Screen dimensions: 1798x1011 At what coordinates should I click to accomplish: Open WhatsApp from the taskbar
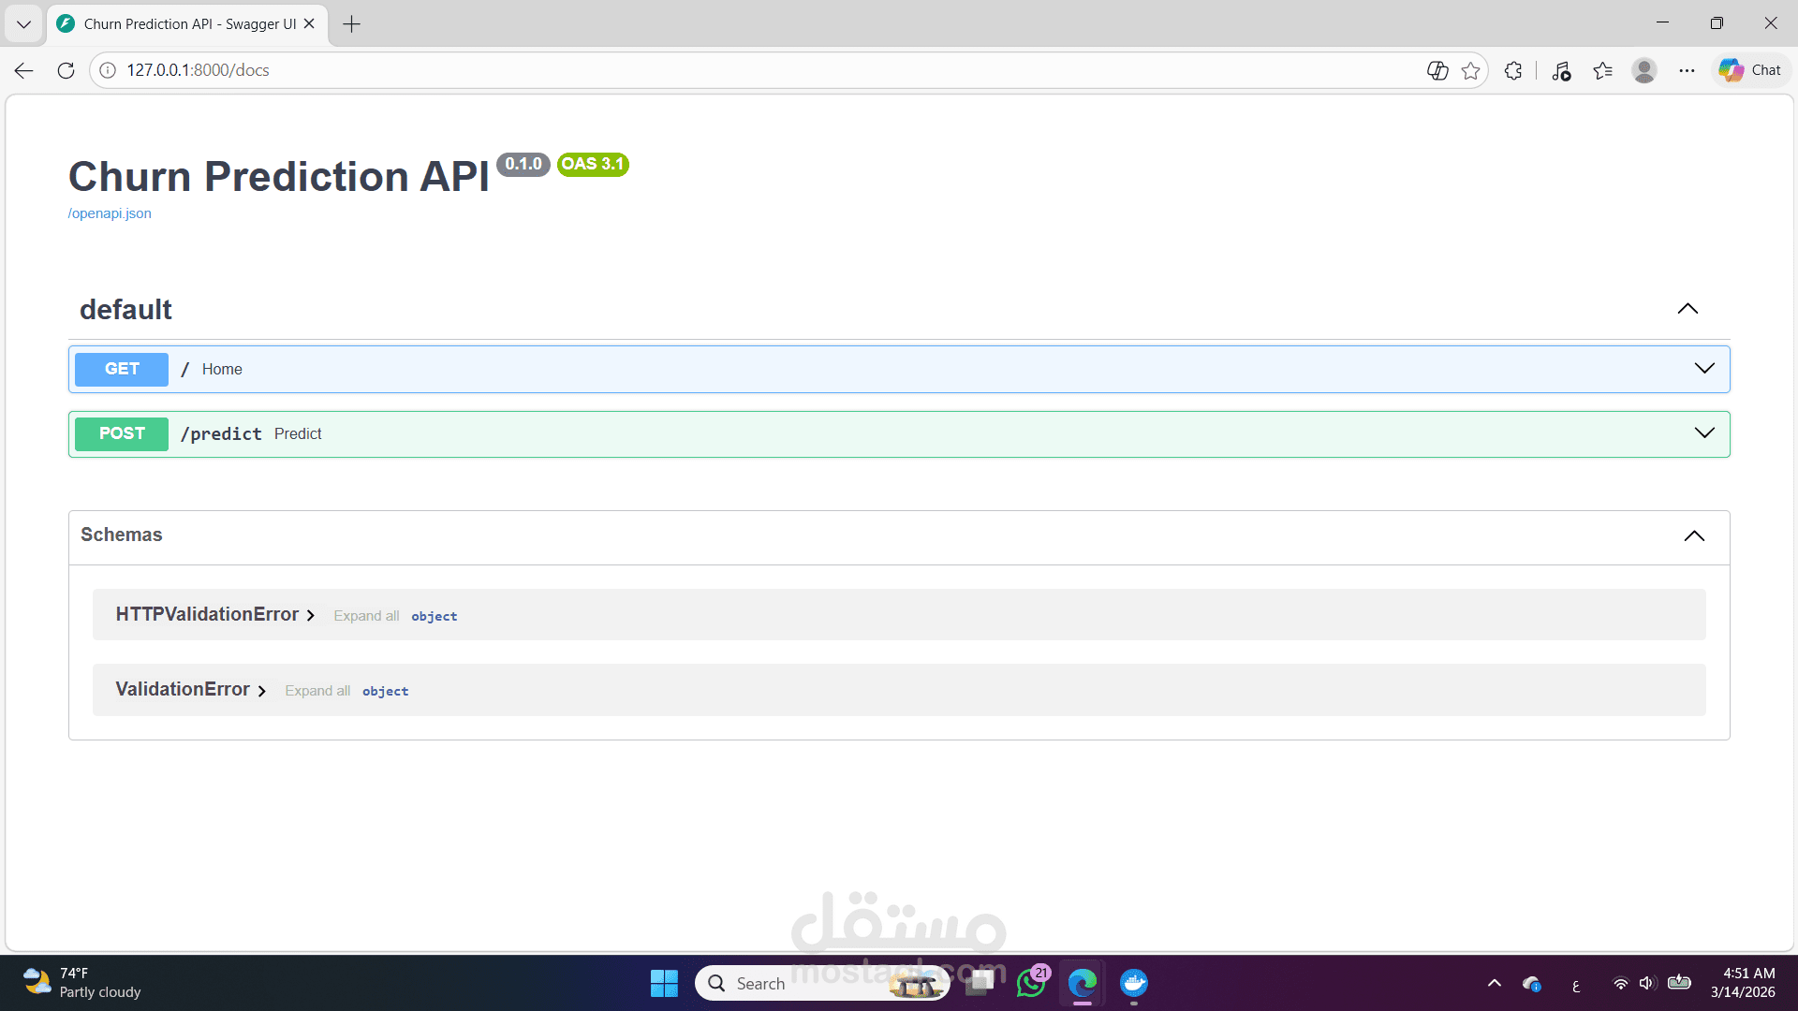point(1031,983)
